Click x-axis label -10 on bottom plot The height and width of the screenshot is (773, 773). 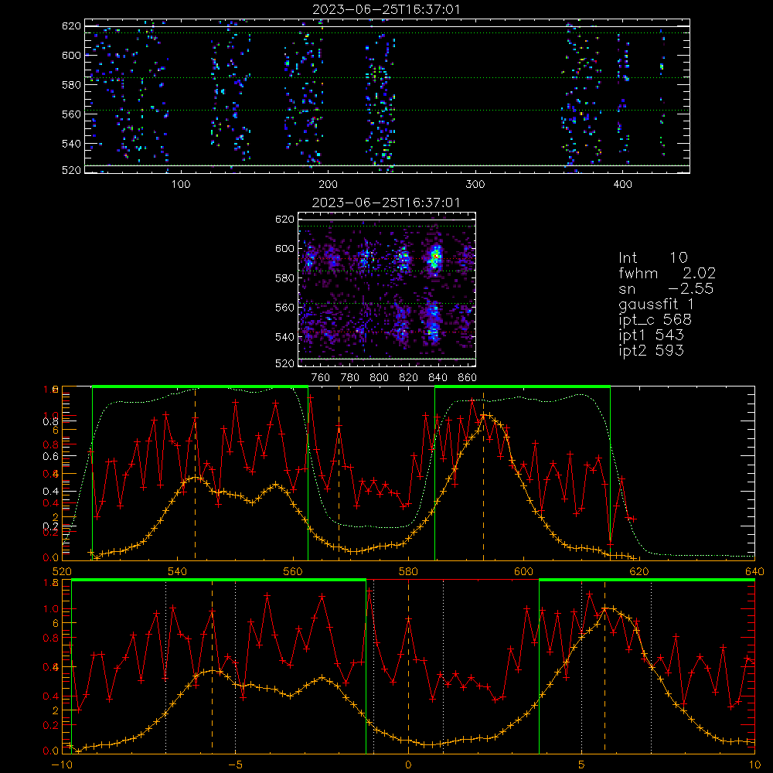click(61, 764)
